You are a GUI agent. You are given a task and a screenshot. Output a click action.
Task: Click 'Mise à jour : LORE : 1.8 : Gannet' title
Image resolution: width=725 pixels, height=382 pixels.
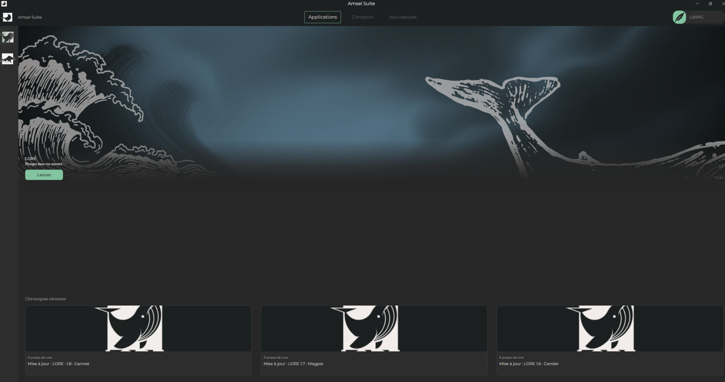coord(59,364)
